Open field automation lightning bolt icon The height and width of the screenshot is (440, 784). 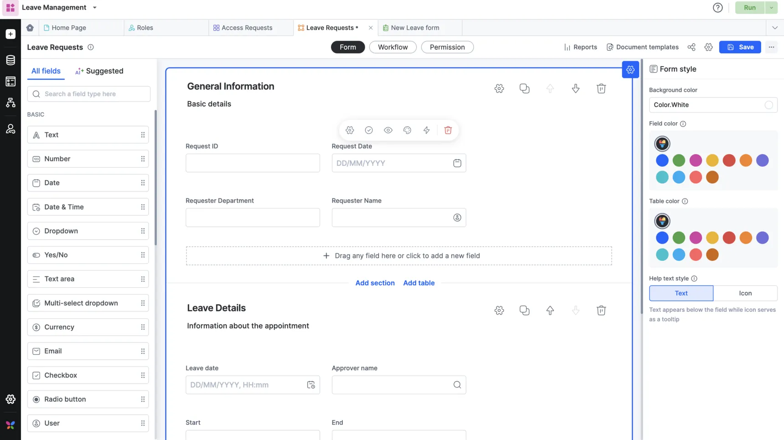click(x=426, y=130)
